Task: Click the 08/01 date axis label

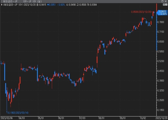Action: (x=101, y=118)
